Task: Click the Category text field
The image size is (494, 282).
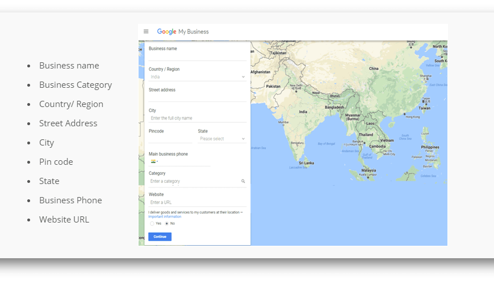Action: pos(193,182)
